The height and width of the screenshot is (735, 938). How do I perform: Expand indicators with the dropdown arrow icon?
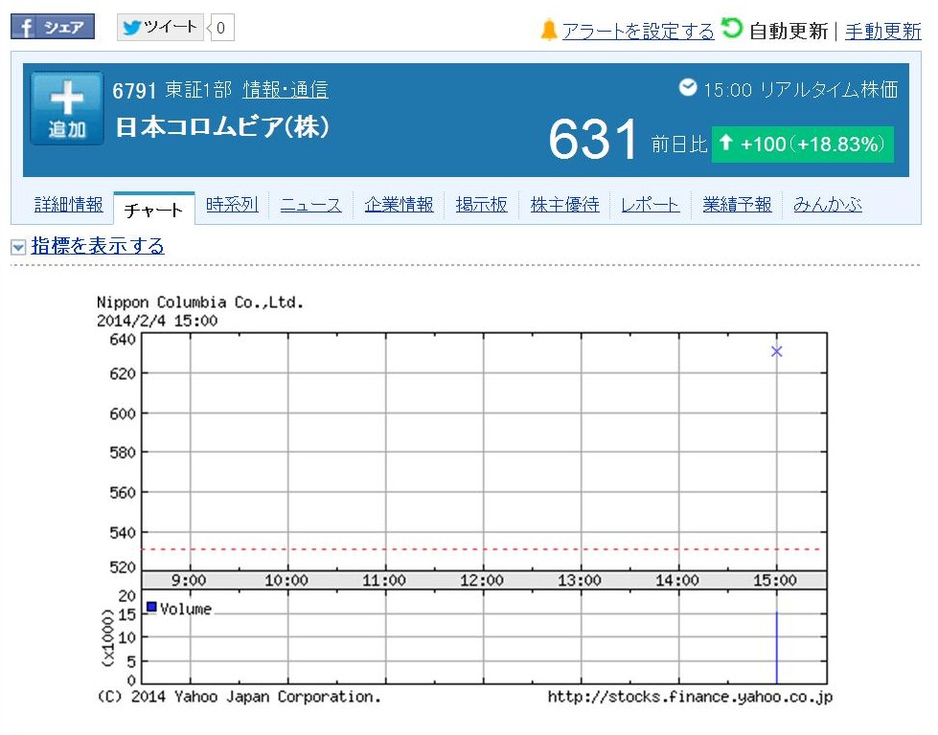tap(18, 247)
